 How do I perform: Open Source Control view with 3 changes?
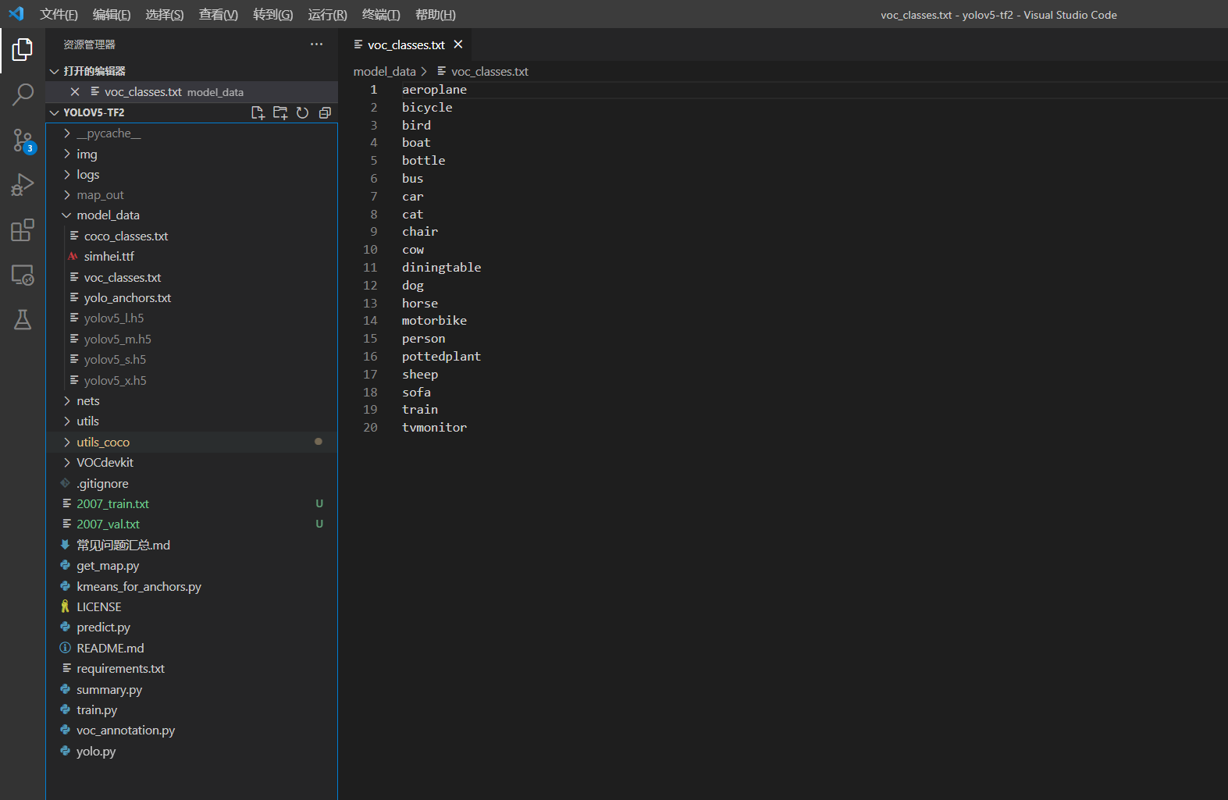pyautogui.click(x=23, y=140)
